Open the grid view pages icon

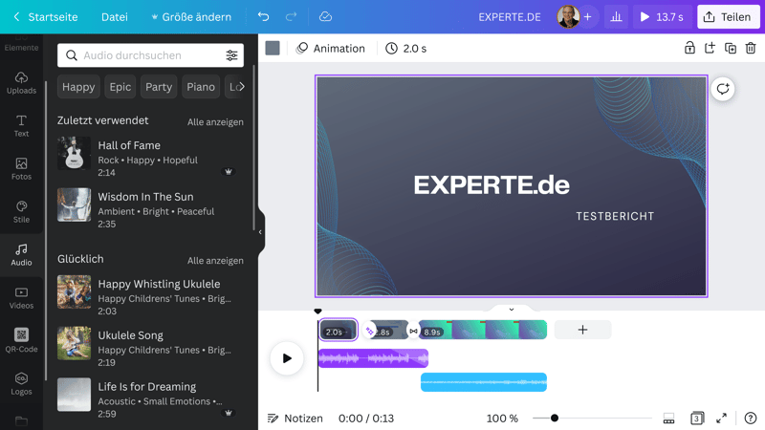click(697, 418)
